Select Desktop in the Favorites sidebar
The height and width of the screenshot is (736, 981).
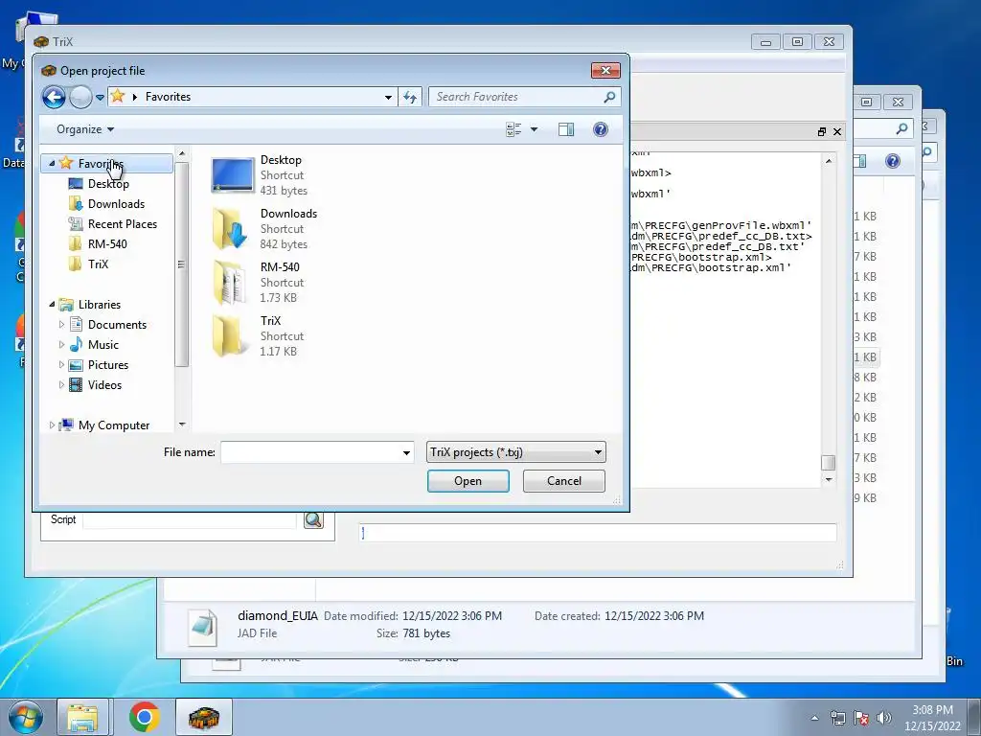pos(108,184)
